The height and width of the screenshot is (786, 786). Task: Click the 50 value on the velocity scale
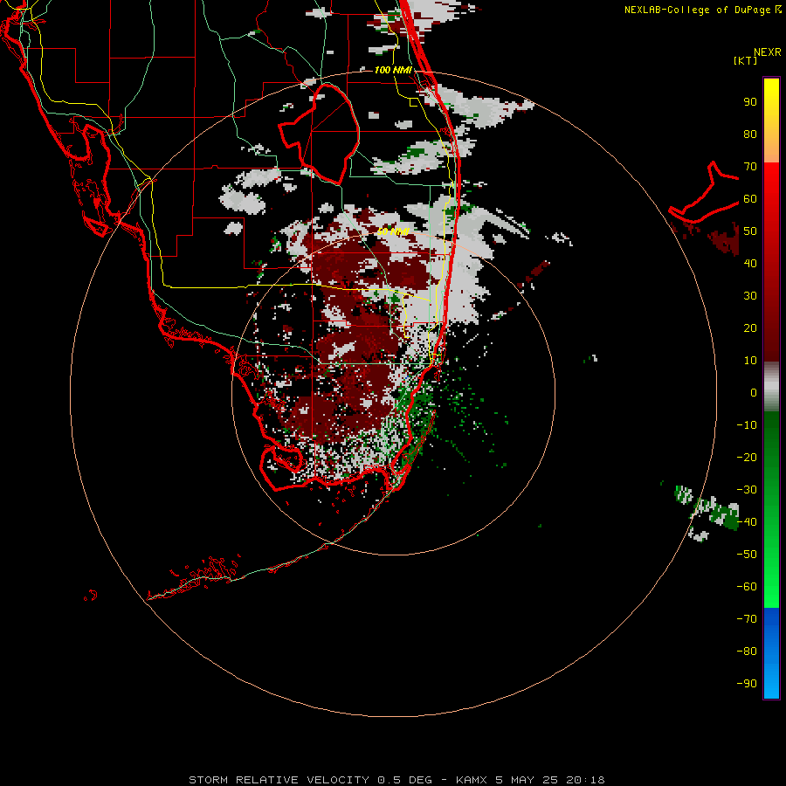[x=750, y=231]
